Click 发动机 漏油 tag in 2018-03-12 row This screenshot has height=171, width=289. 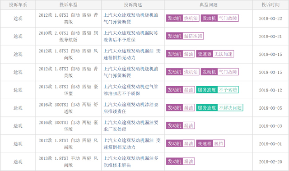click(x=180, y=90)
